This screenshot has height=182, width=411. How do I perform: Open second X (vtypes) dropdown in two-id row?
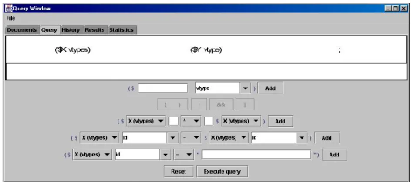(x=229, y=138)
